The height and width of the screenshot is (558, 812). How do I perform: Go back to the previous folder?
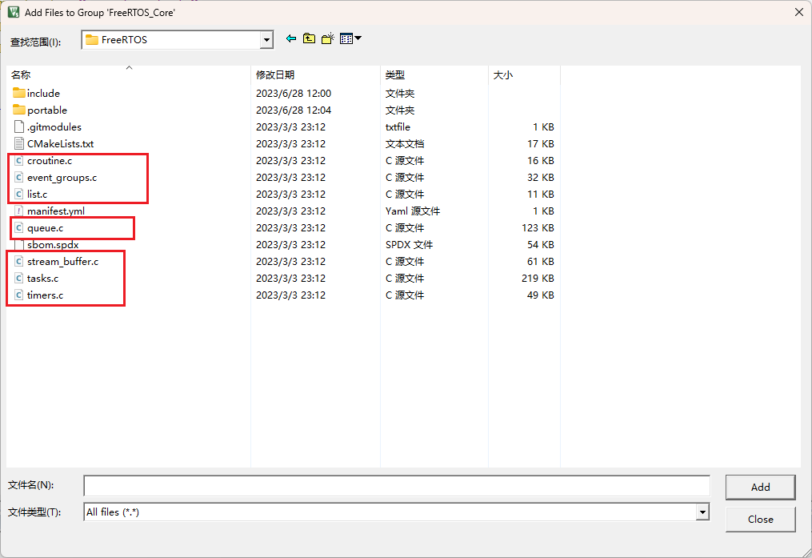(291, 39)
